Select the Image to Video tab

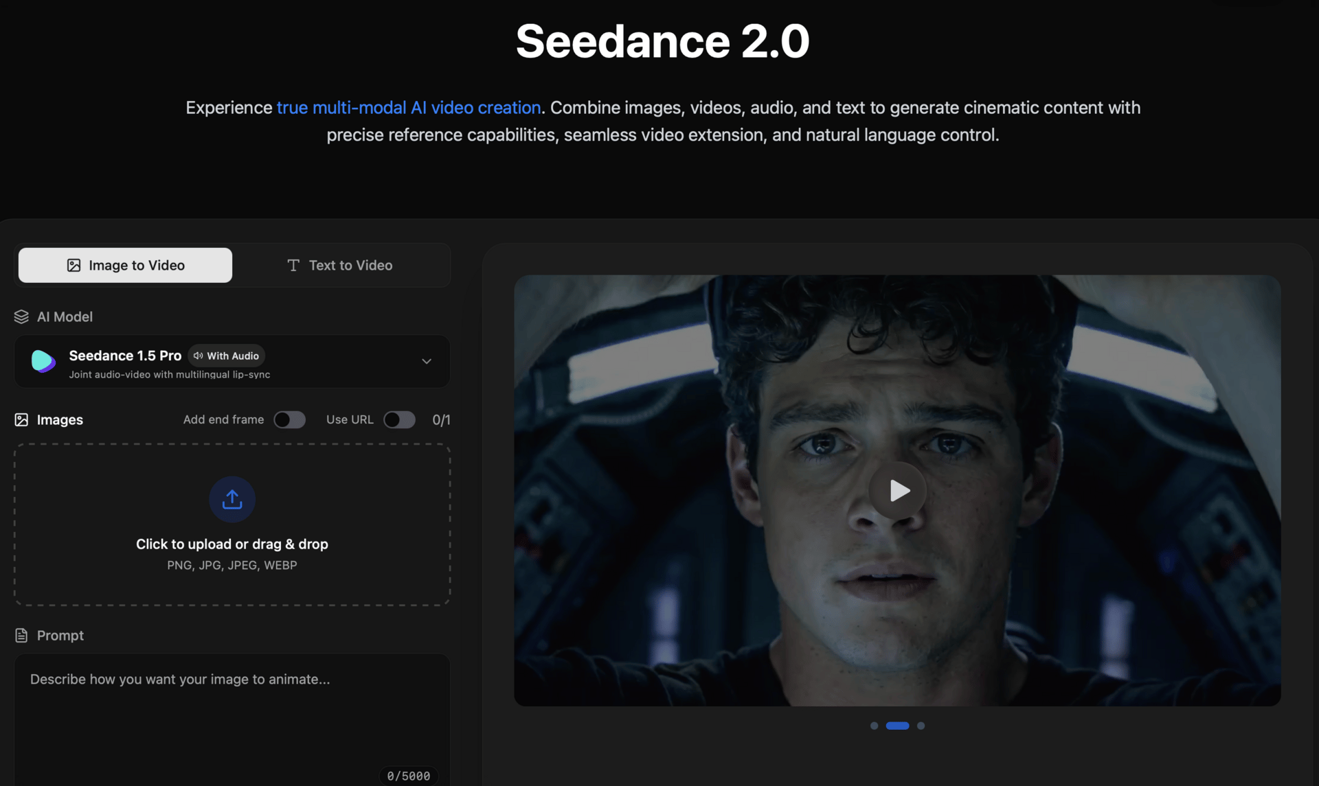[x=126, y=265]
